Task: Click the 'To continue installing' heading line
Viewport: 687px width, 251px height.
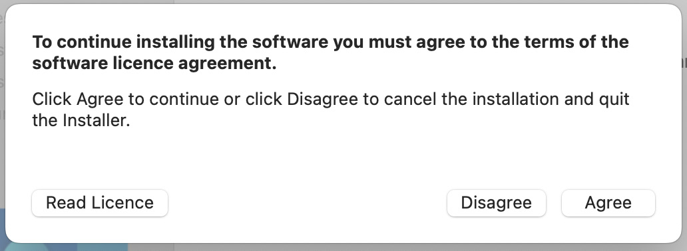Action: click(331, 42)
